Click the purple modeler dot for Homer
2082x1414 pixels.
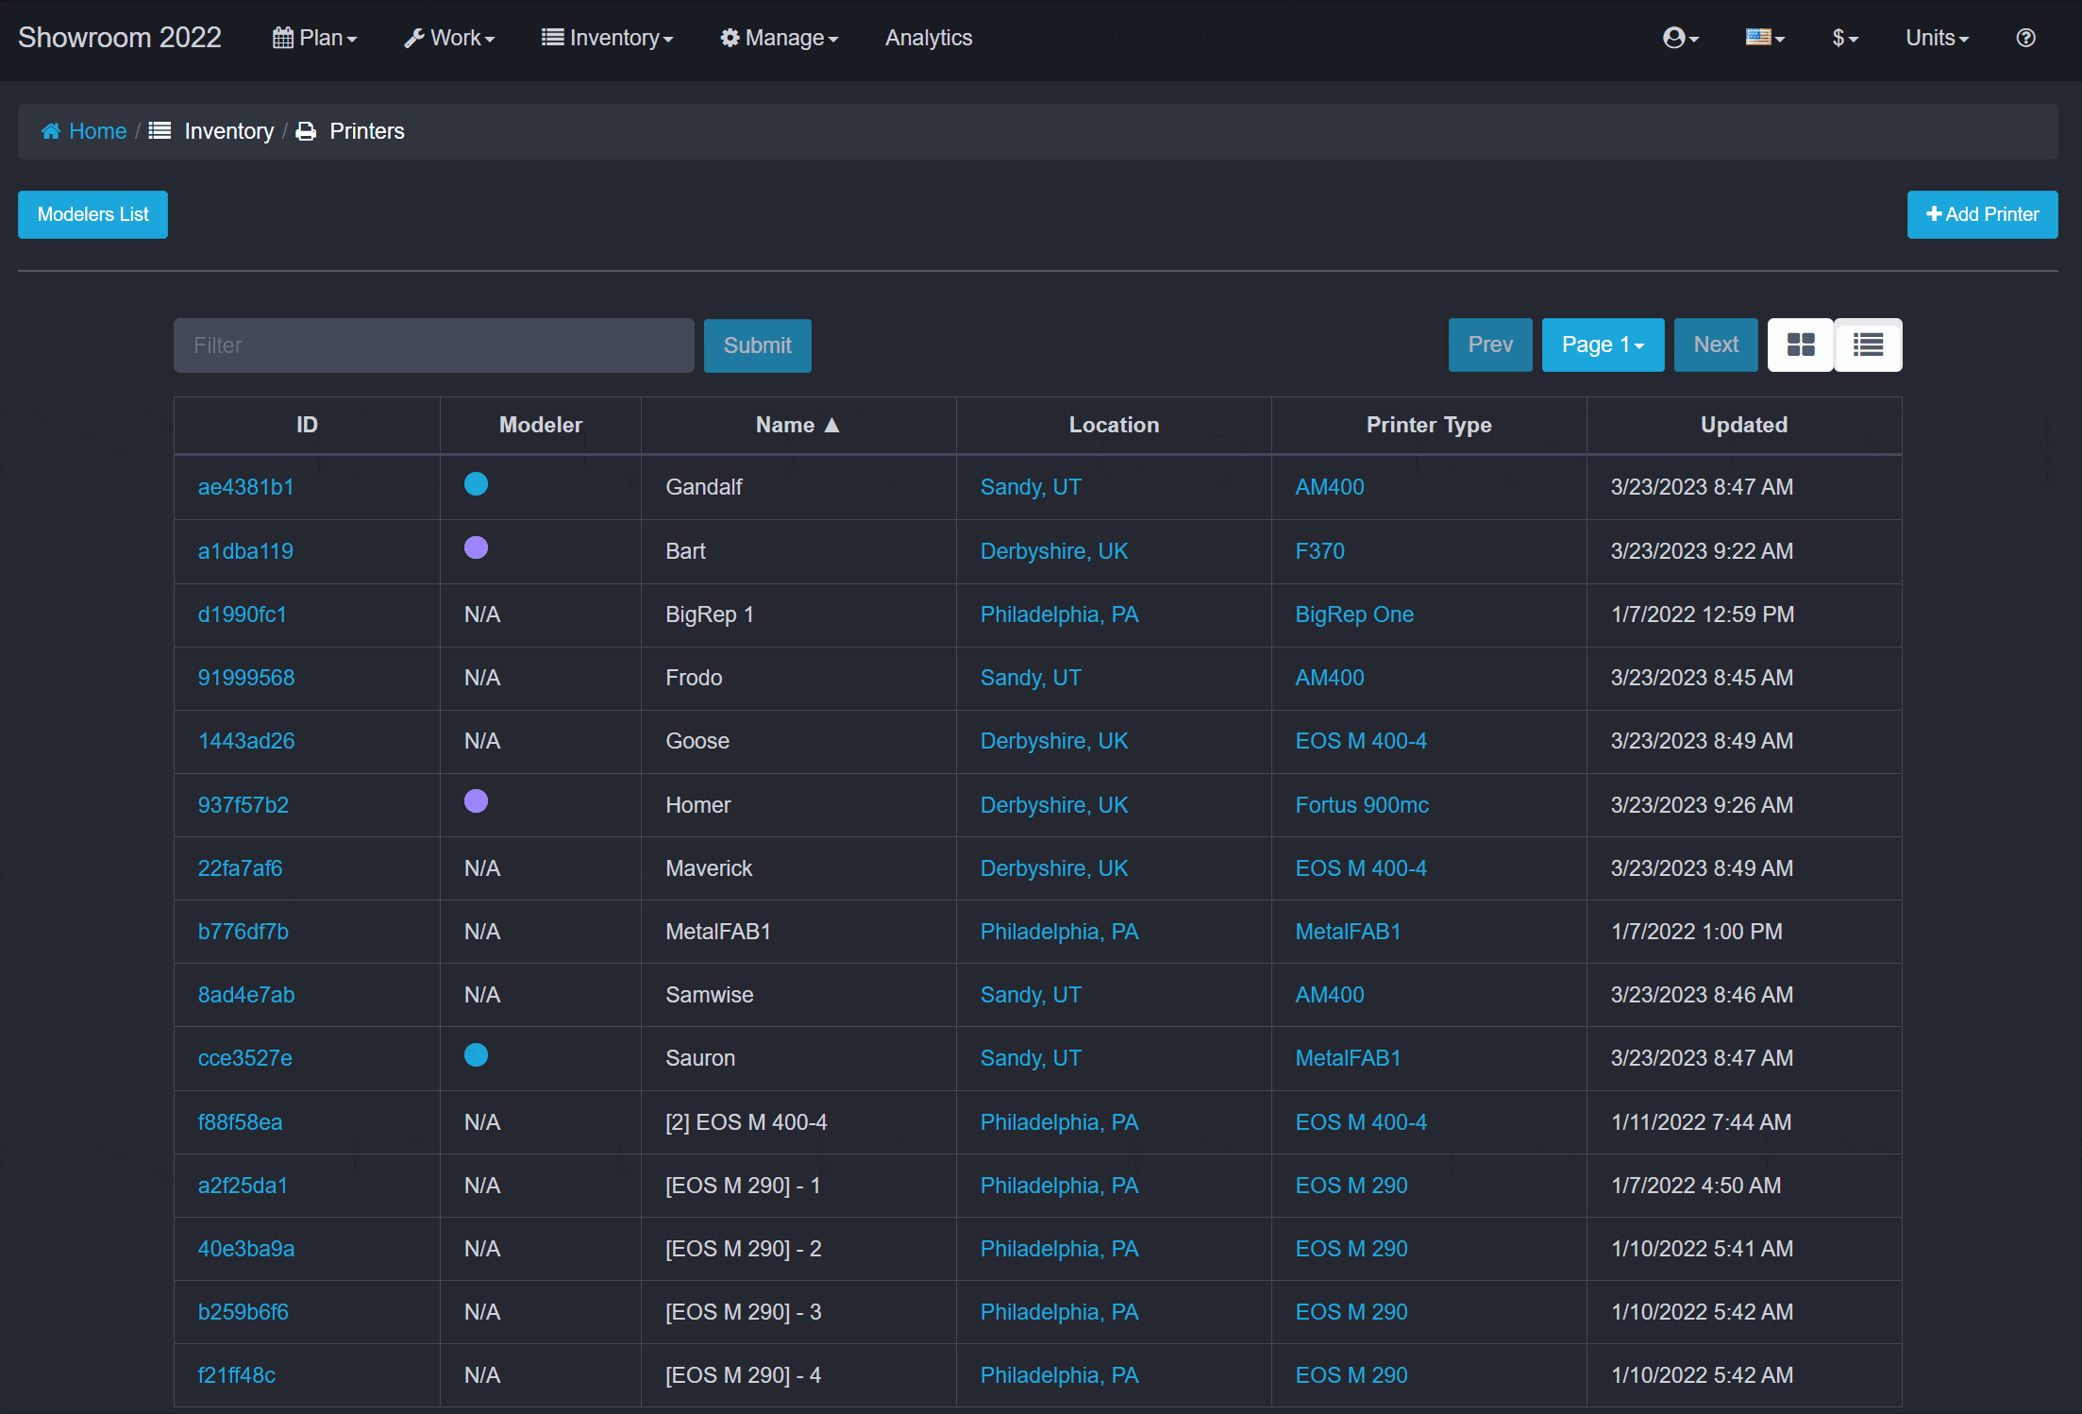476,801
